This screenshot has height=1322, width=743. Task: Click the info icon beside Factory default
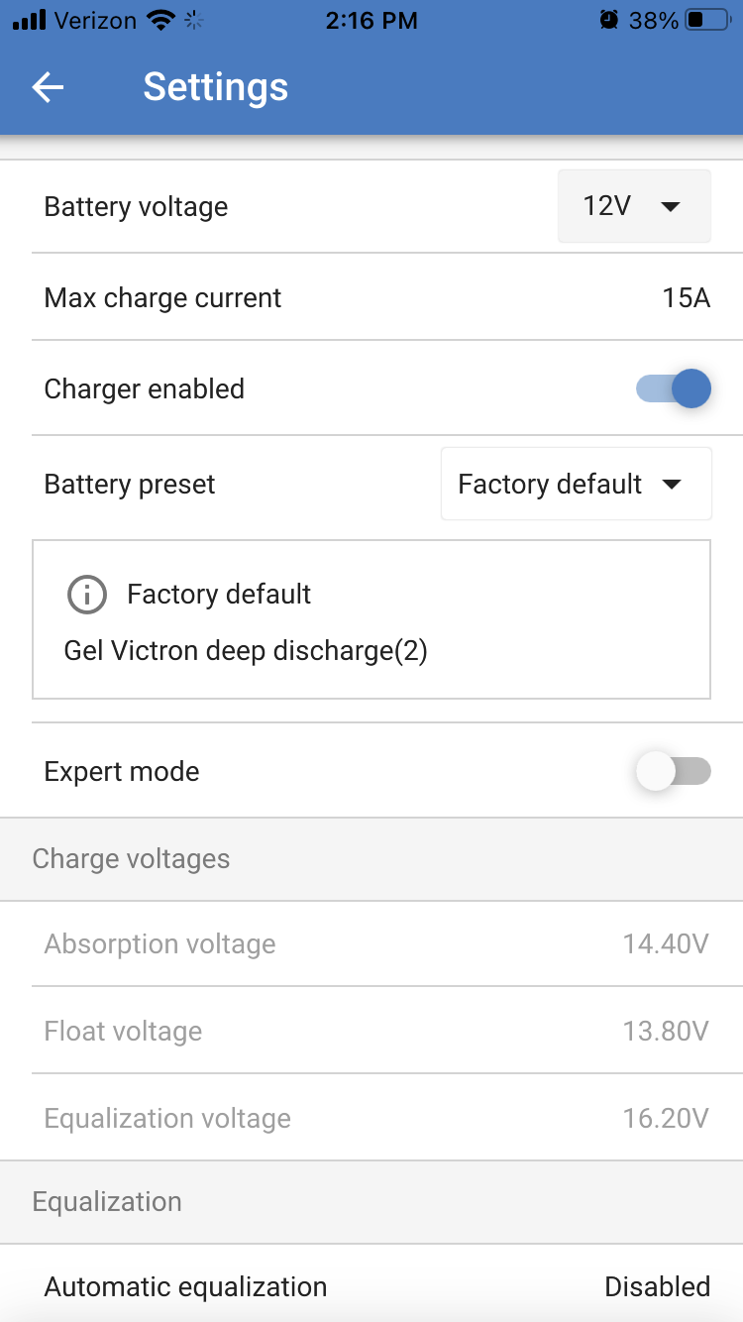click(x=86, y=594)
